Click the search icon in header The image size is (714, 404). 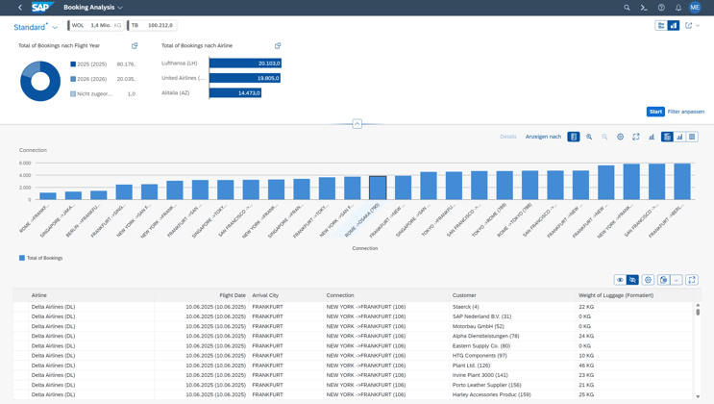[x=627, y=8]
